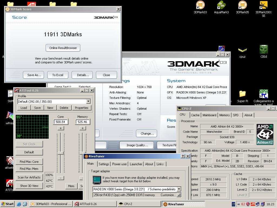Click Find Max Core in ATITool
277x208 pixels.
pos(29,162)
